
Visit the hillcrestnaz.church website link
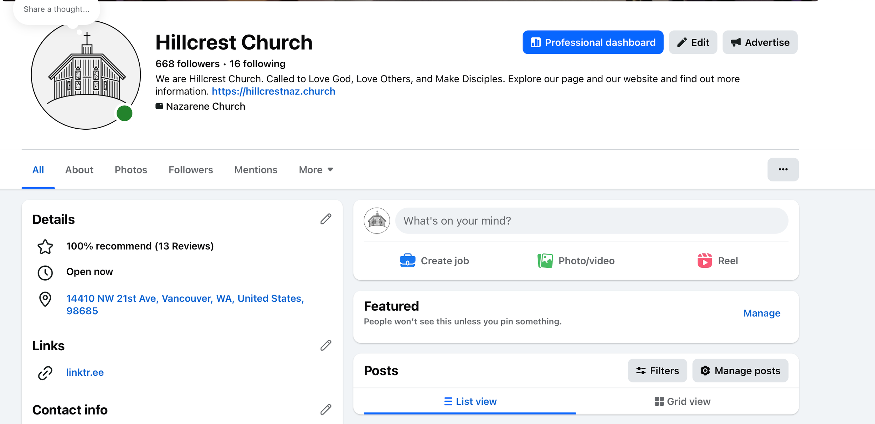(273, 91)
